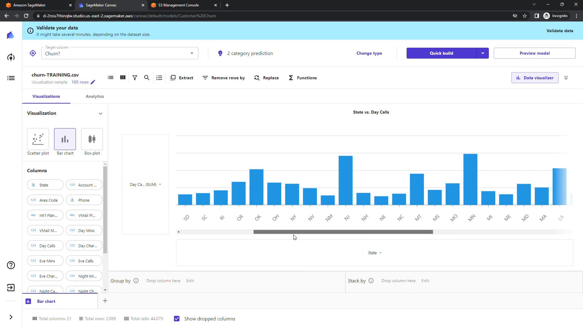Uncheck Show dropped columns checkbox
The width and height of the screenshot is (583, 328).
[177, 319]
